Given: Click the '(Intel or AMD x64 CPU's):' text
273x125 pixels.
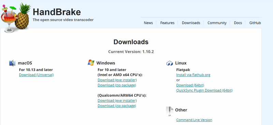Looking at the screenshot, I should pos(120,75).
